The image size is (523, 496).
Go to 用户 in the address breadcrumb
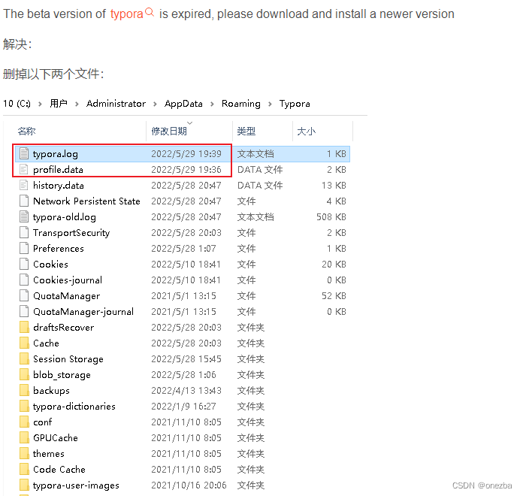[x=59, y=104]
